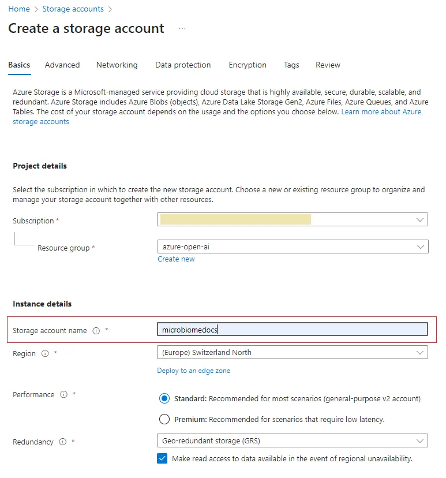Switch to the Review tab
This screenshot has width=446, height=478.
pyautogui.click(x=328, y=65)
